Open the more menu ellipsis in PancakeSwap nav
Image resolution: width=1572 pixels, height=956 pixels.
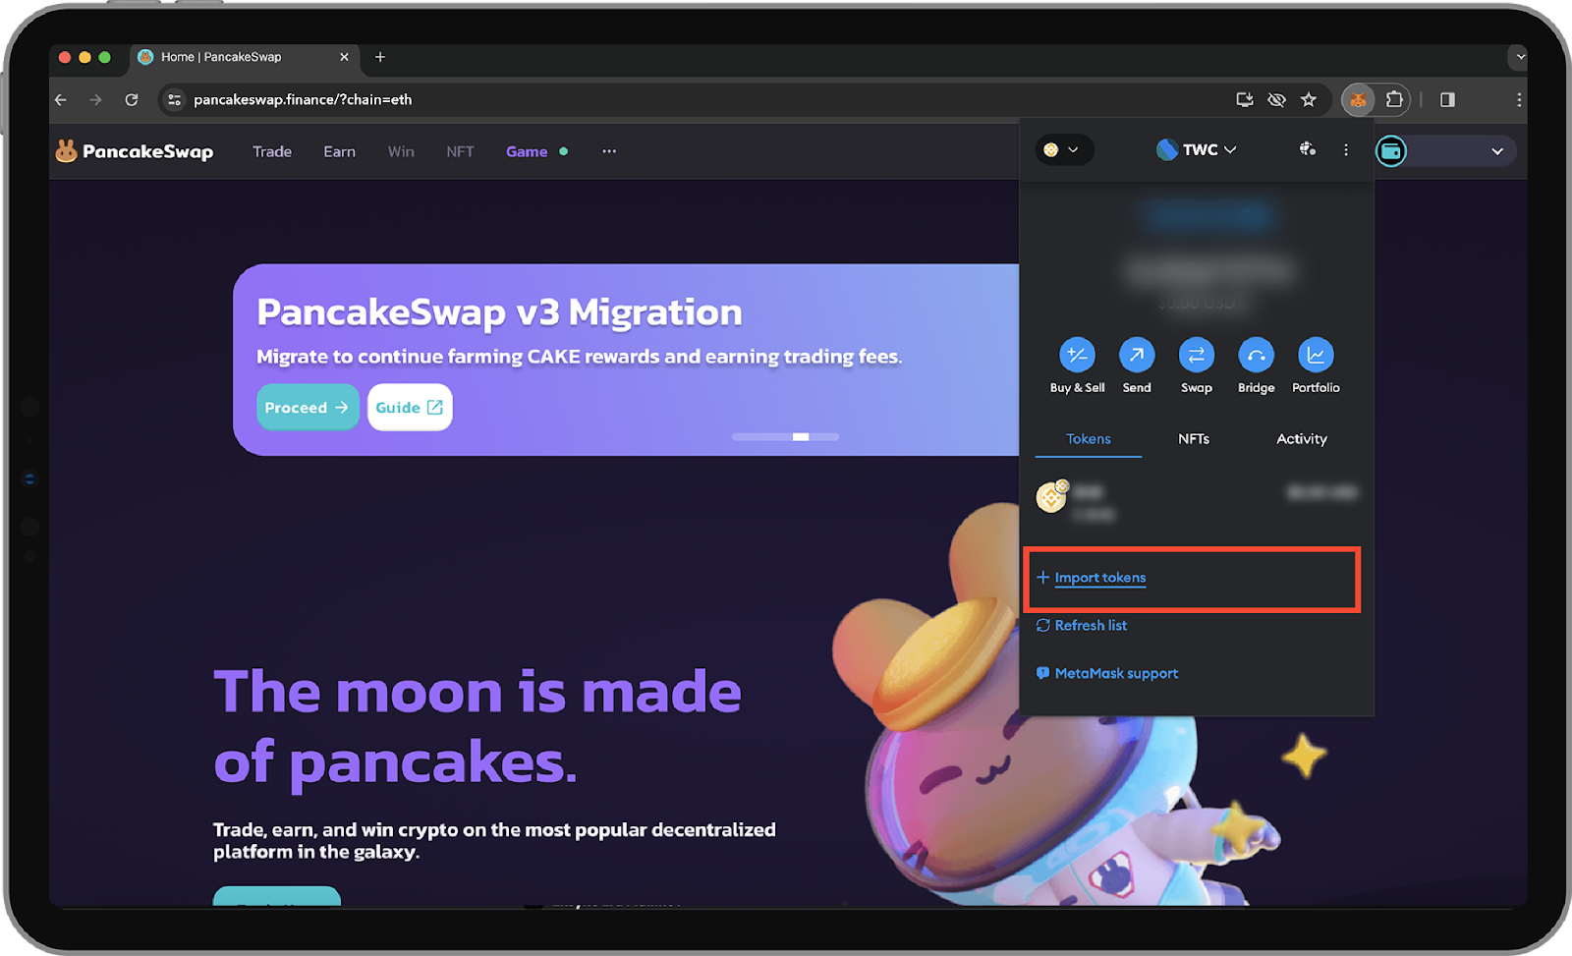tap(609, 151)
